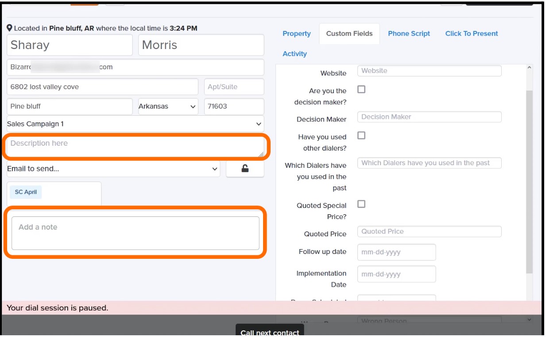
Task: Click the Decision Maker input field
Action: 429,117
